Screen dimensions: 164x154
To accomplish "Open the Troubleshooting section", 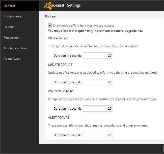I will coord(15,48).
